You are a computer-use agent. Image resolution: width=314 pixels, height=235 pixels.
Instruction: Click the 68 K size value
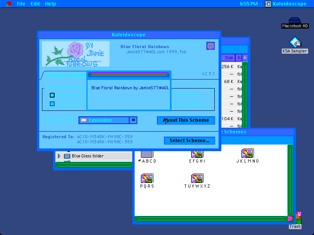229,81
